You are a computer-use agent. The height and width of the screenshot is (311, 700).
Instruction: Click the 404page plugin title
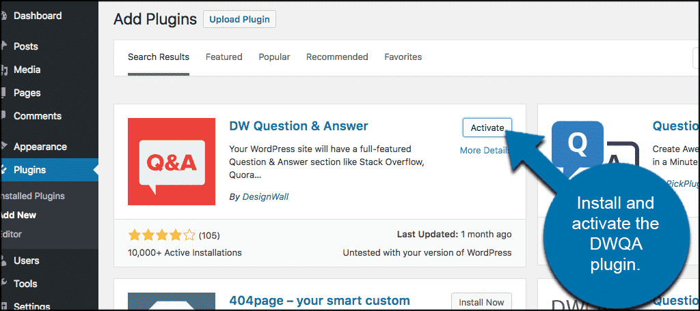point(319,301)
